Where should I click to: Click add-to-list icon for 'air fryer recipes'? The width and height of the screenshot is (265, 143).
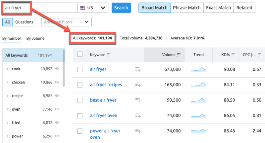pos(138,85)
